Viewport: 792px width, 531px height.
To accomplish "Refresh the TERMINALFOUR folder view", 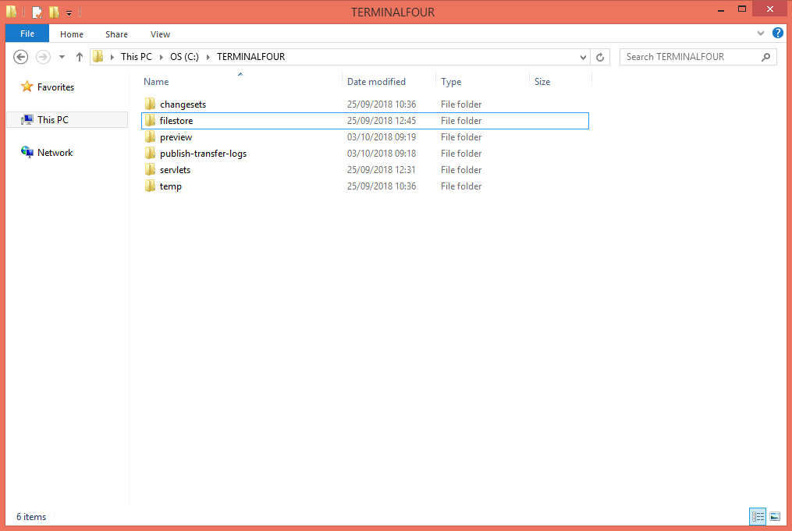I will (x=599, y=56).
